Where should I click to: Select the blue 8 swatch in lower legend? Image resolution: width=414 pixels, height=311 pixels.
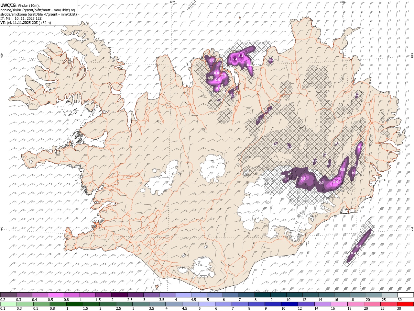point(256,304)
